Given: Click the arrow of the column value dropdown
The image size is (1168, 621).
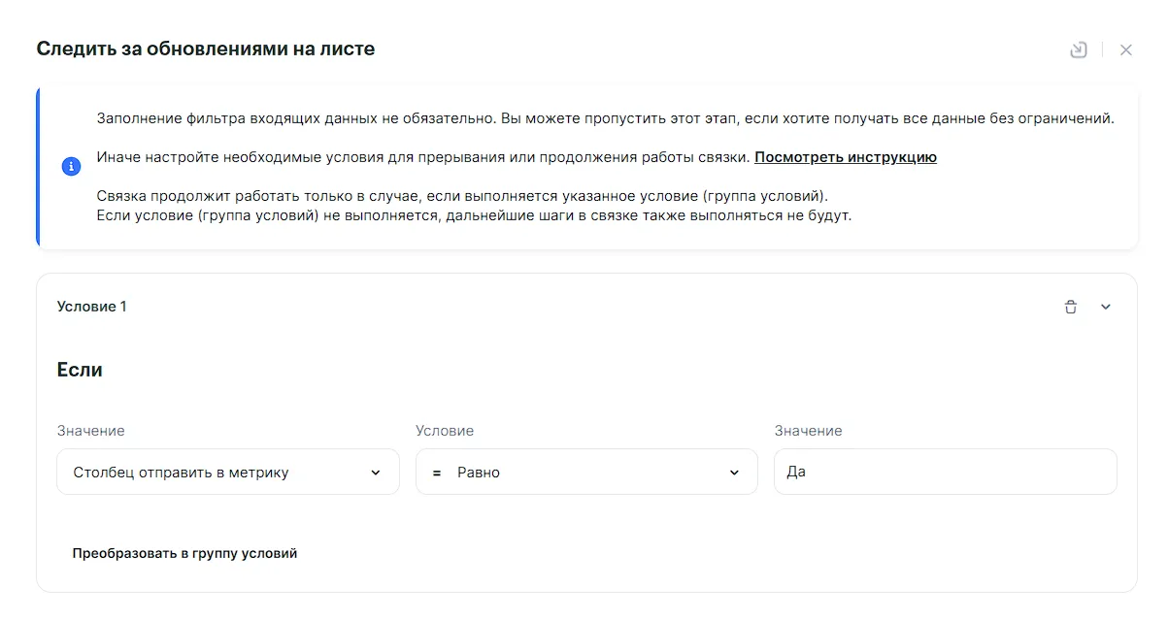Looking at the screenshot, I should 376,473.
